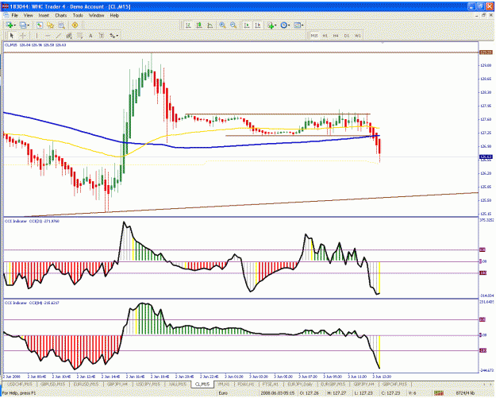
Task: Open the Tools menu
Action: [x=78, y=15]
